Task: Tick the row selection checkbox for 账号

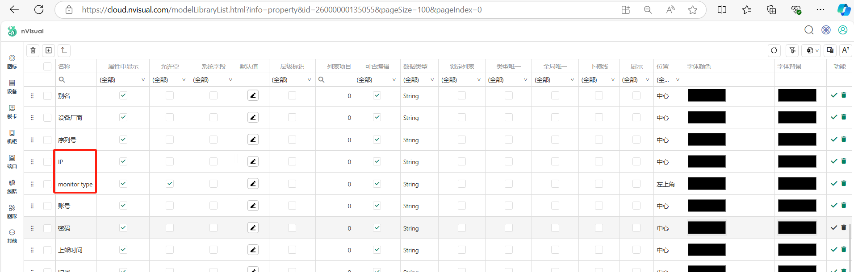Action: [x=47, y=206]
